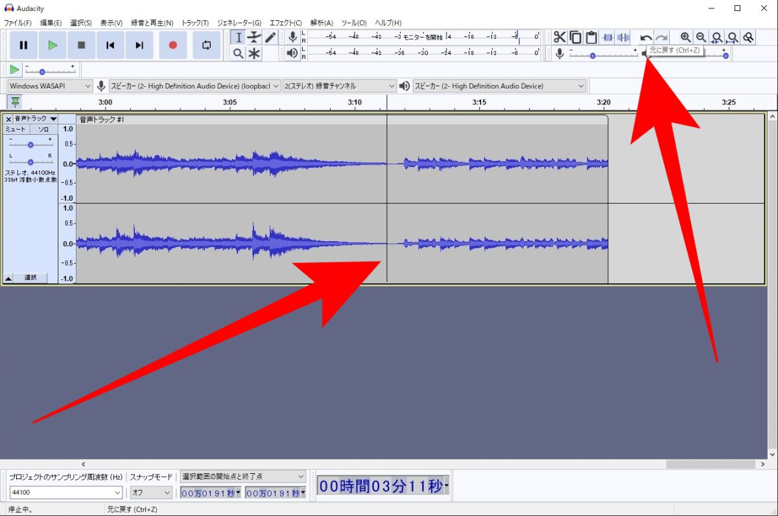Viewport: 778px width, 516px height.
Task: Click the Zoom In magnifier icon
Action: [x=685, y=38]
